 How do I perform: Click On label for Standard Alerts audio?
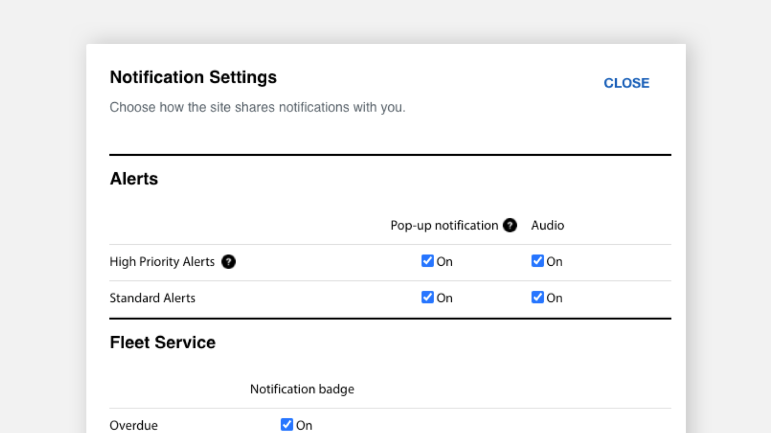554,298
